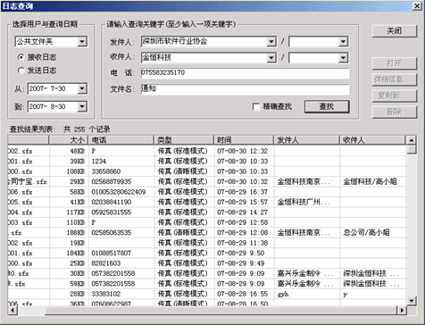Open the 公共文件夹 user dropdown
Screen dimensions: 425x325
point(82,42)
